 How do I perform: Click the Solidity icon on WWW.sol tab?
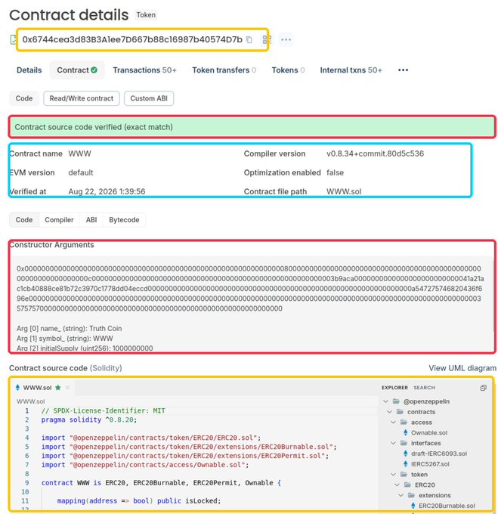17,388
